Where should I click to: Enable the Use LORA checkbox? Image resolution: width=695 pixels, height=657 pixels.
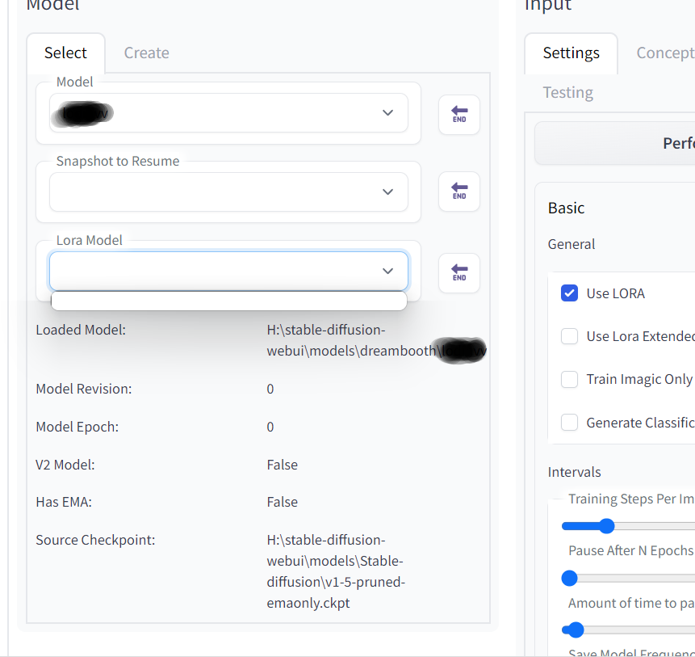point(570,293)
